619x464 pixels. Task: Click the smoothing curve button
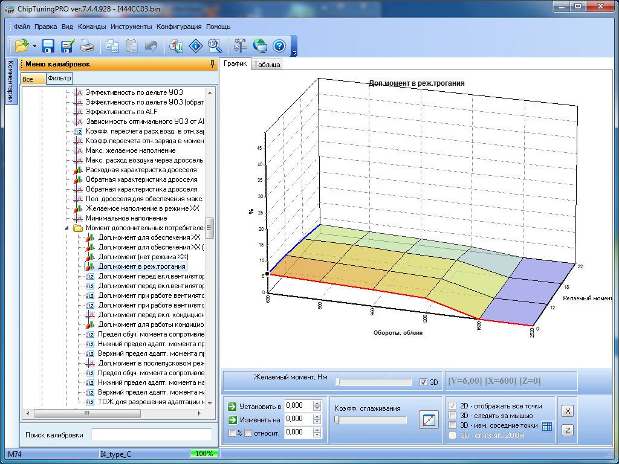click(429, 420)
